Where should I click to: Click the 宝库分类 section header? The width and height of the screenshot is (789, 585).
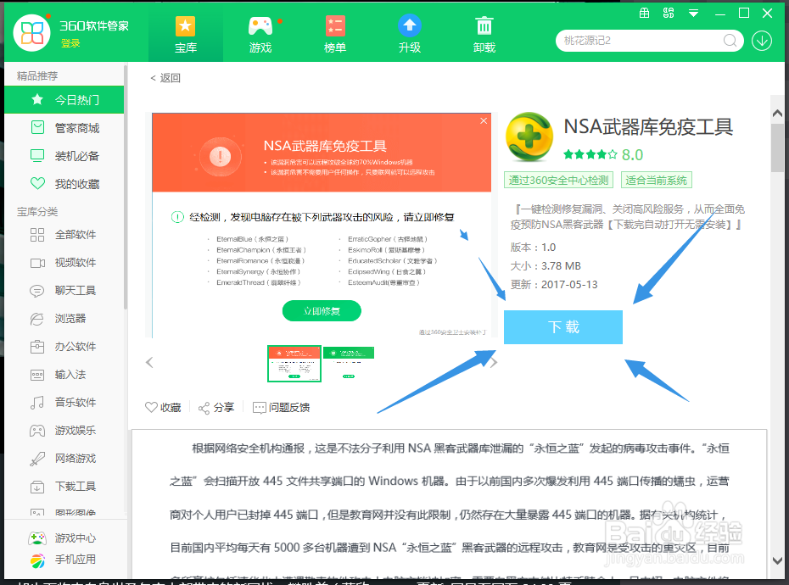pyautogui.click(x=37, y=212)
